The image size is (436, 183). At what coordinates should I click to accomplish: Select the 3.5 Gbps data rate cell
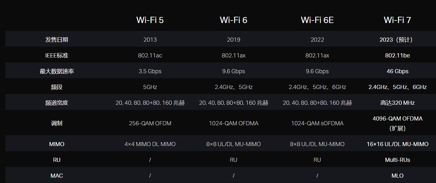coord(150,71)
